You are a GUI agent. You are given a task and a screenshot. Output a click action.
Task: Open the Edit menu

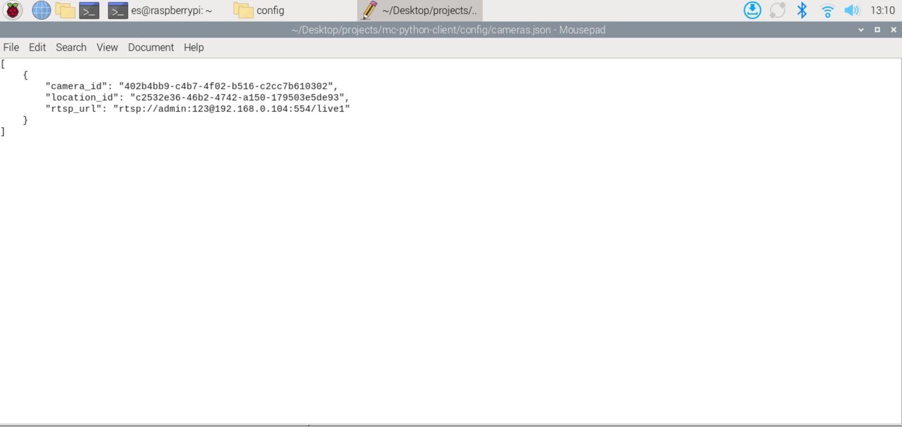(x=37, y=47)
